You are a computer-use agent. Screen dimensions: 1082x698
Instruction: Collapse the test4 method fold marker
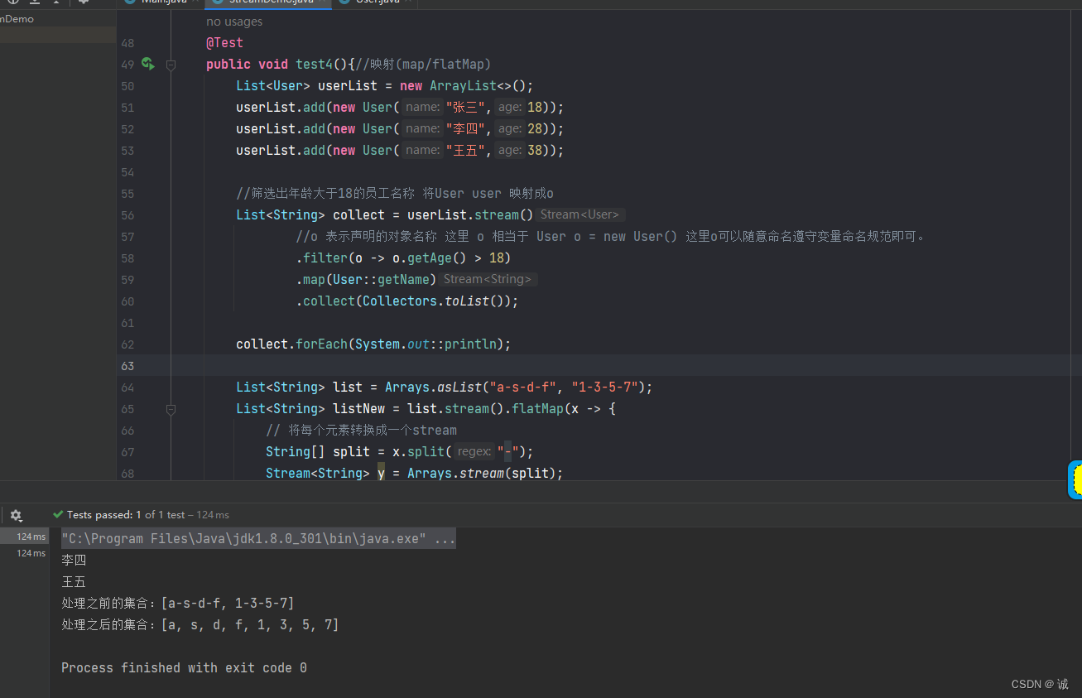point(171,65)
